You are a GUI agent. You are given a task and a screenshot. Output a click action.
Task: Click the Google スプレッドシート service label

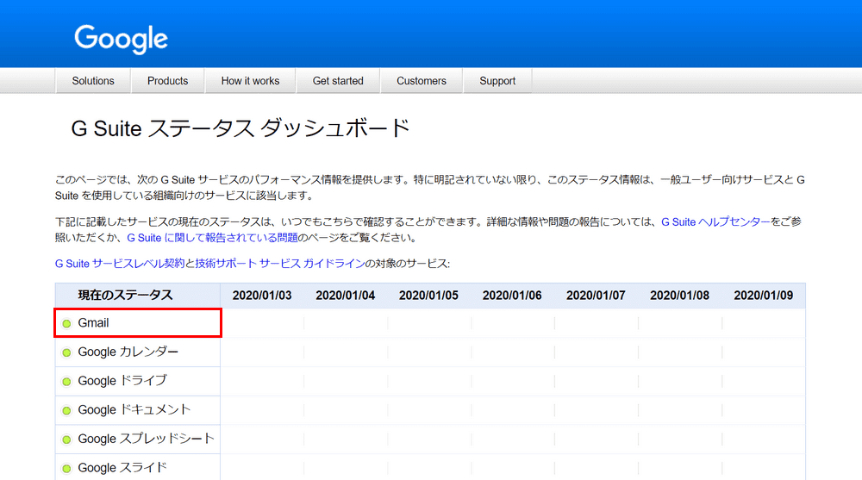click(146, 439)
